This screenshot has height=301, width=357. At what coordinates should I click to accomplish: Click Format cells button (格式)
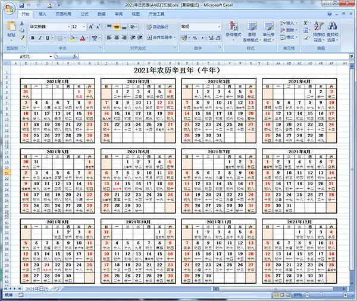[289, 37]
